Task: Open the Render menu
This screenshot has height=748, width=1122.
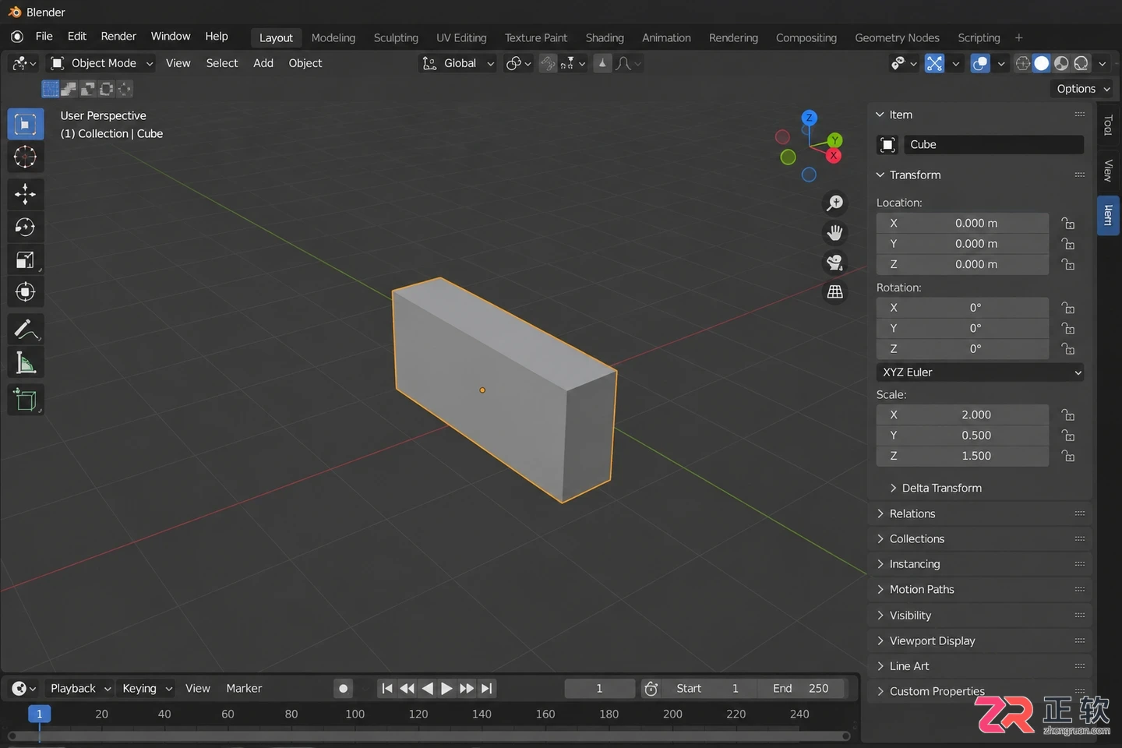Action: click(118, 37)
